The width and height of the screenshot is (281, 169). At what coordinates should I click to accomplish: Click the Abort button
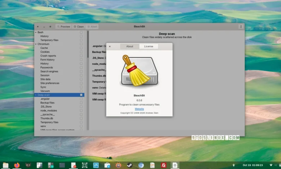point(92,27)
